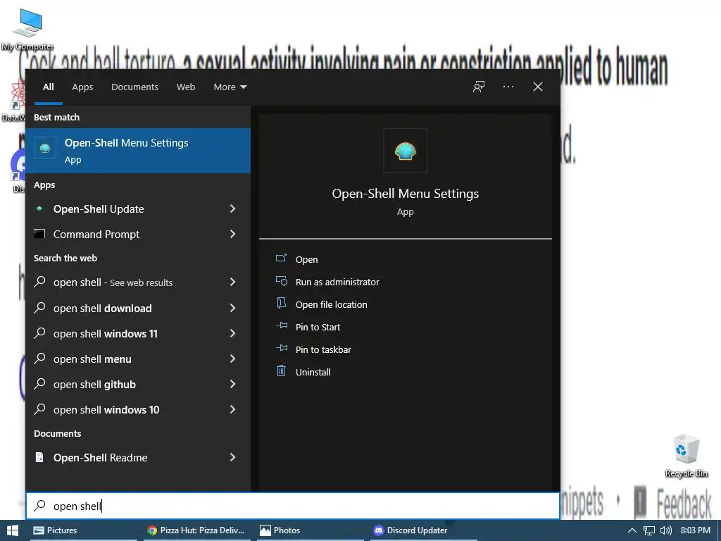This screenshot has height=541, width=721.
Task: Expand the More filter dropdown
Action: pyautogui.click(x=230, y=87)
